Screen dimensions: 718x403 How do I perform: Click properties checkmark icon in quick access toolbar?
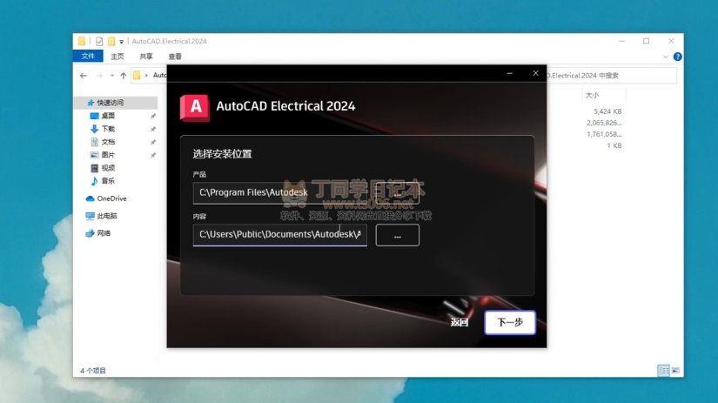pyautogui.click(x=99, y=41)
